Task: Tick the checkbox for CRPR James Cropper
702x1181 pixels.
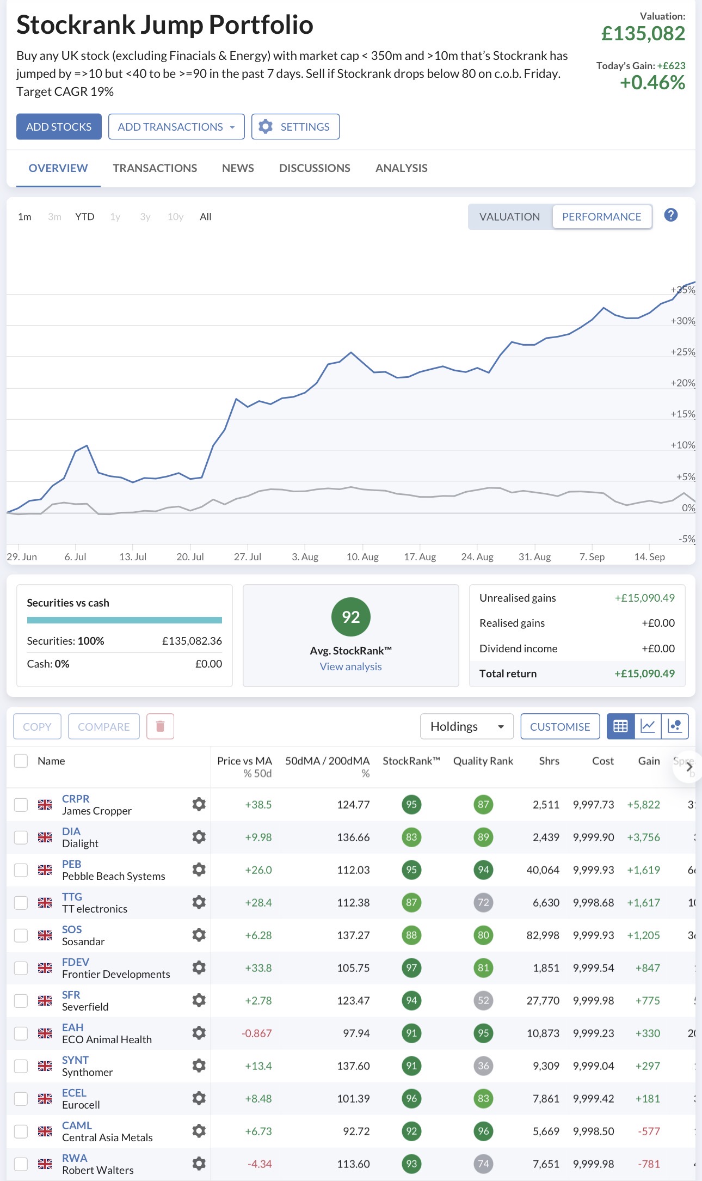Action: [x=21, y=805]
